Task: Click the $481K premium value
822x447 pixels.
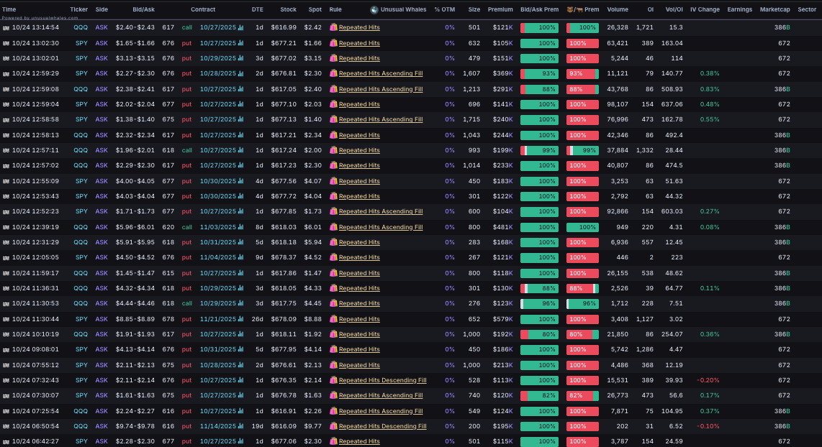Action: [502, 227]
